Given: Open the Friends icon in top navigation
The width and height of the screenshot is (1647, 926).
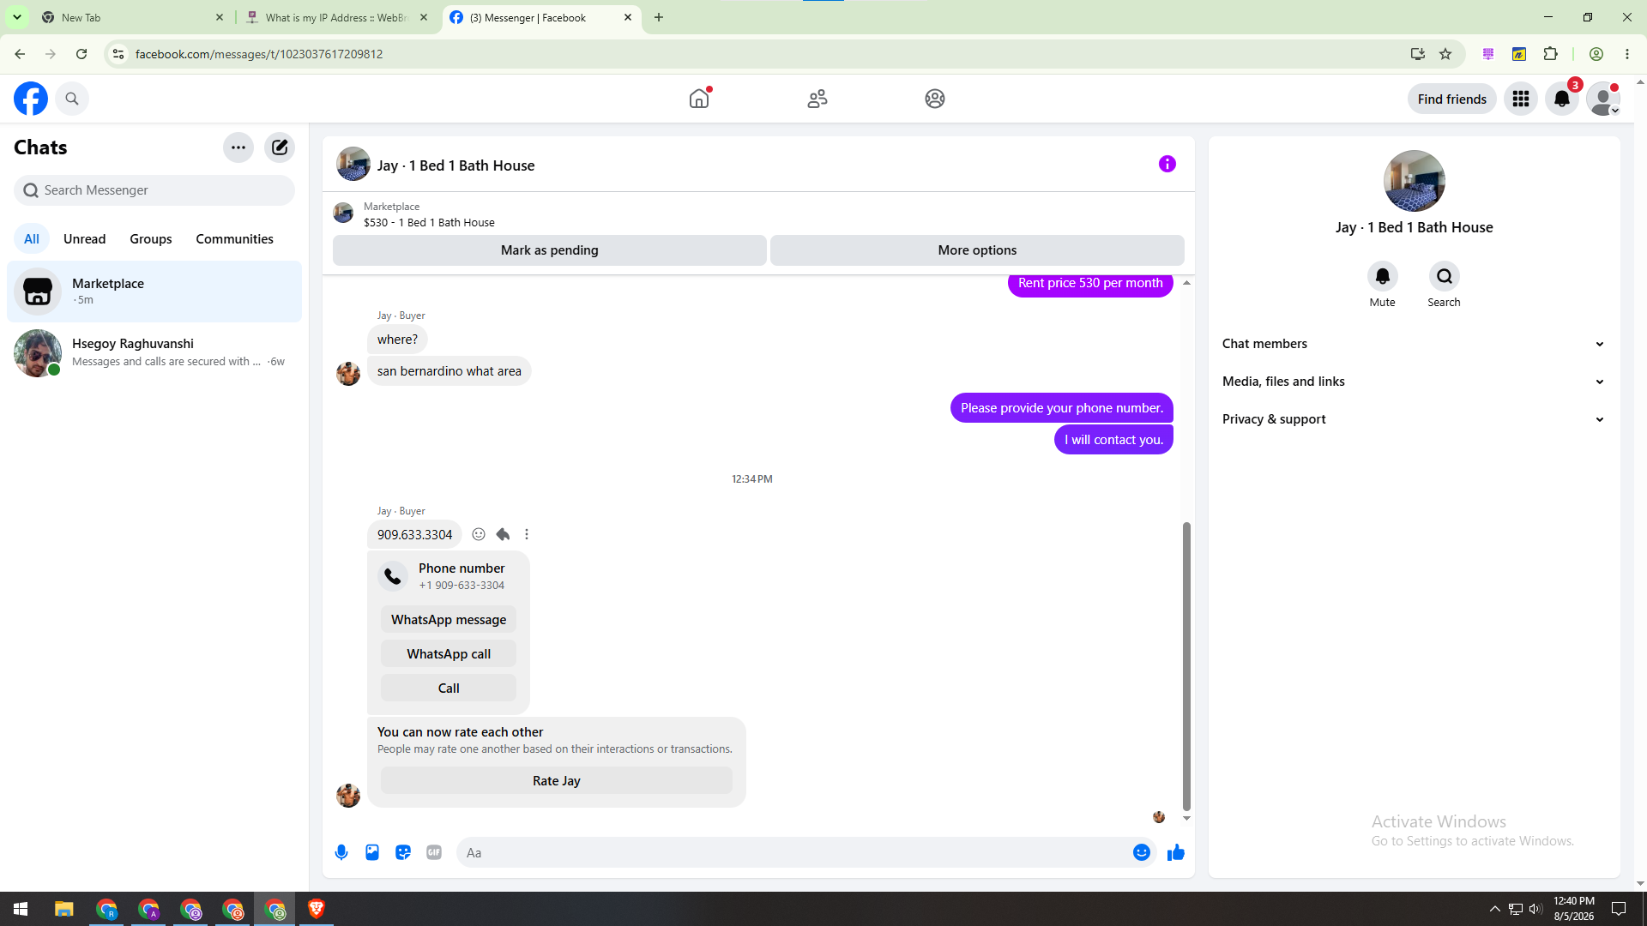Looking at the screenshot, I should (817, 99).
